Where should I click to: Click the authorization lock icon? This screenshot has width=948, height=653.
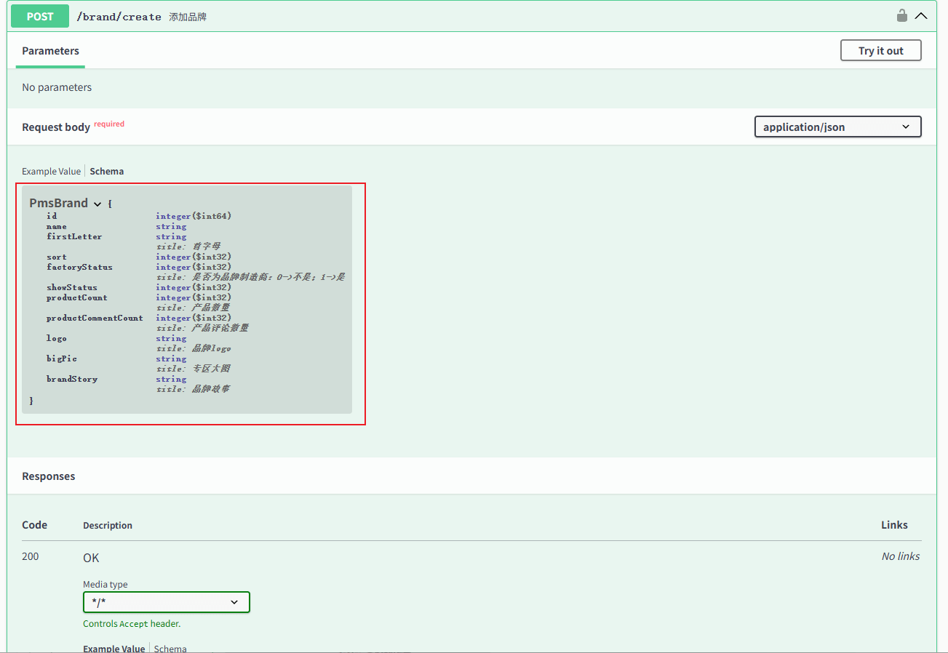[901, 16]
